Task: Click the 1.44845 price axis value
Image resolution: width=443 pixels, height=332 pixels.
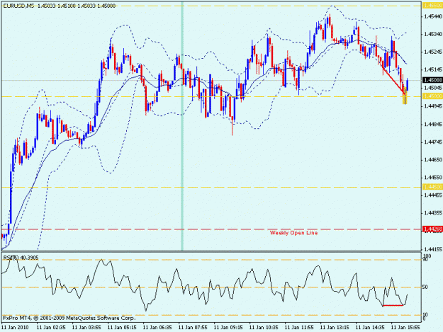Action: point(433,124)
